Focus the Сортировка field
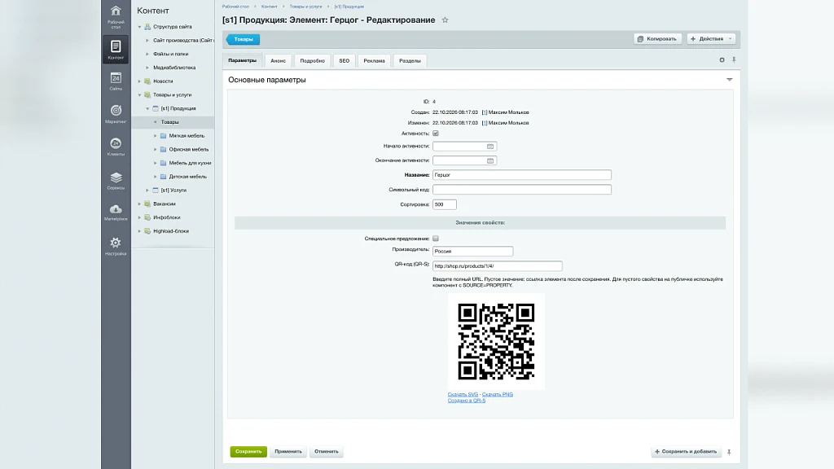 coord(445,204)
